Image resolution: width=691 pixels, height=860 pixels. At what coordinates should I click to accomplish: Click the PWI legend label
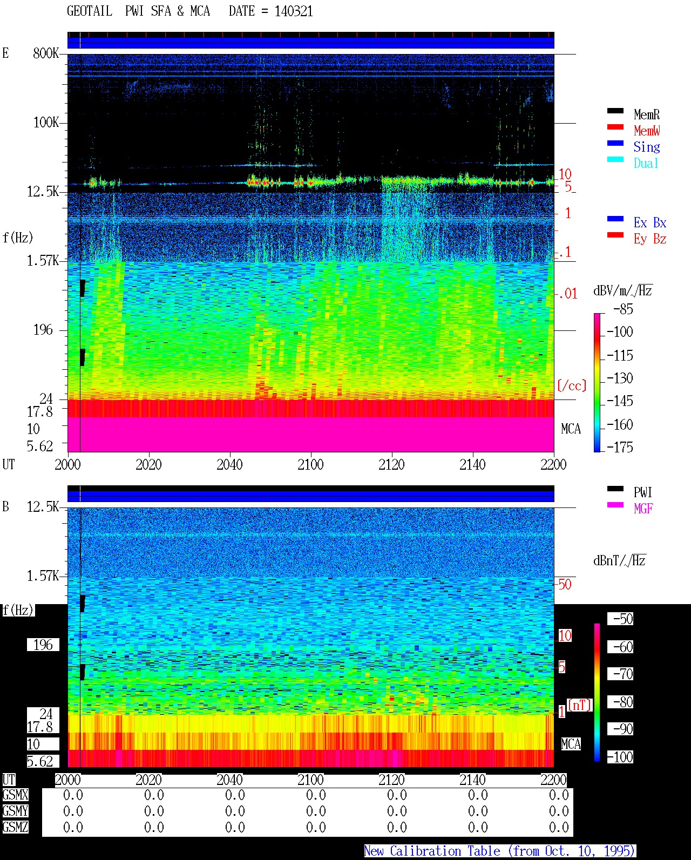click(643, 492)
